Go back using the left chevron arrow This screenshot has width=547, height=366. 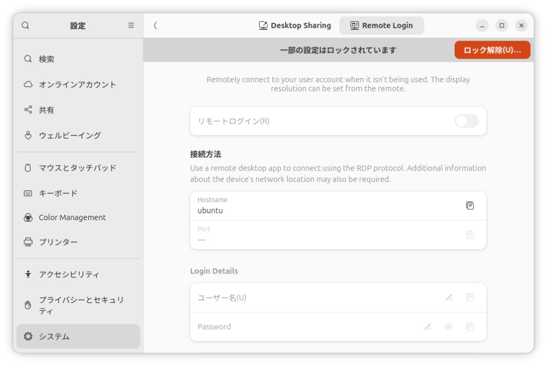coord(155,26)
